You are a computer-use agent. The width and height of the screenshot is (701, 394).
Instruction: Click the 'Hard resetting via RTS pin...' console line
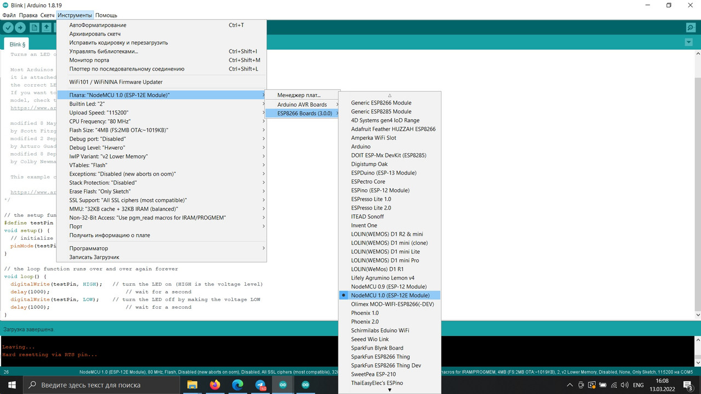click(x=50, y=355)
